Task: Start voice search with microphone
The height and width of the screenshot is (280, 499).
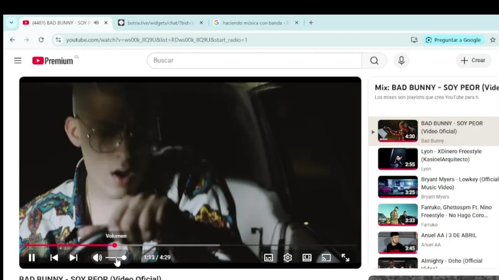Action: pyautogui.click(x=401, y=60)
